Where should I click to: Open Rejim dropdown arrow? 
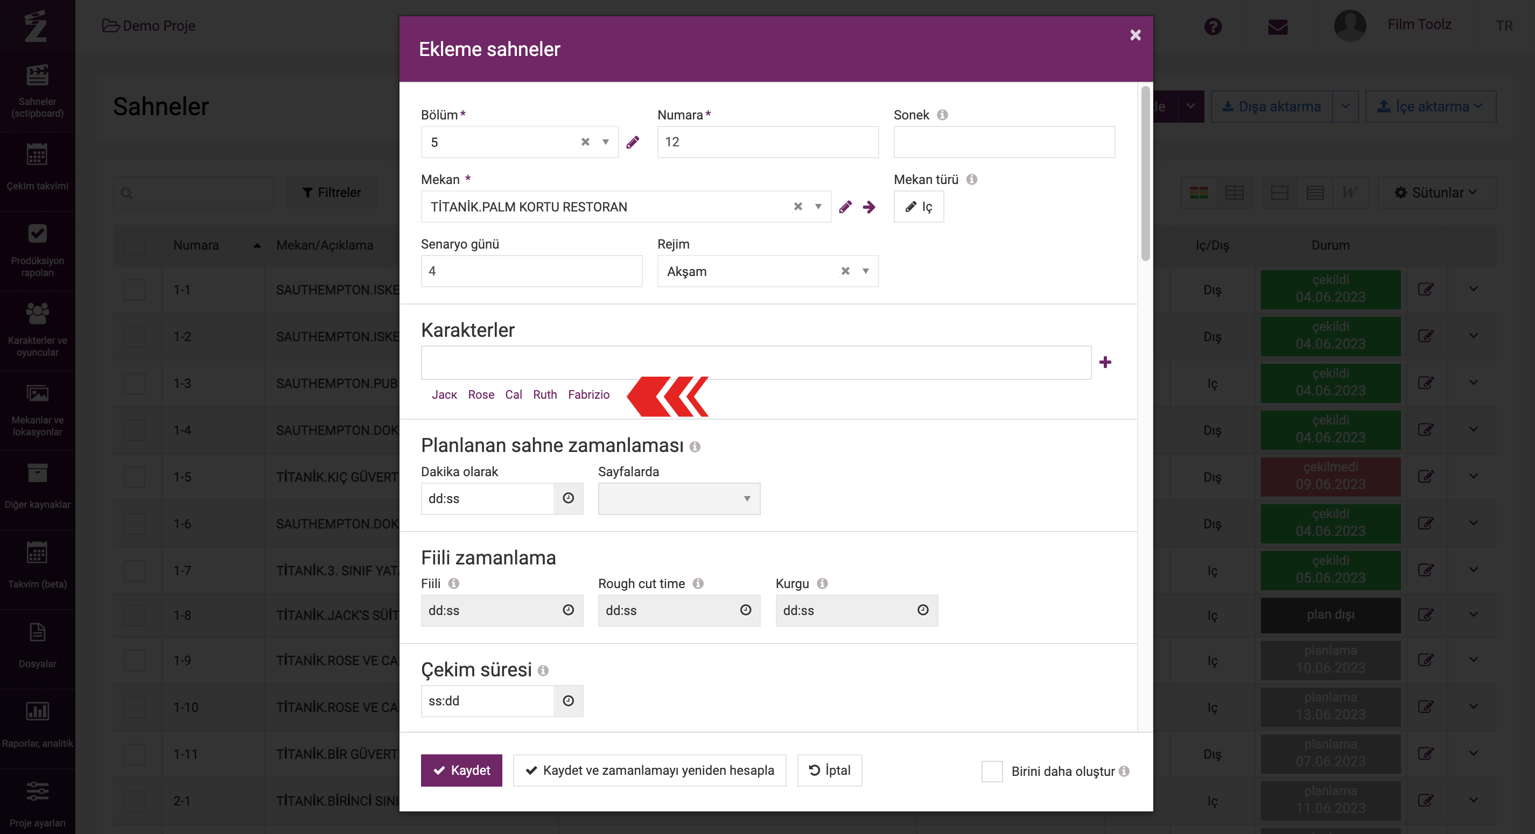[866, 271]
